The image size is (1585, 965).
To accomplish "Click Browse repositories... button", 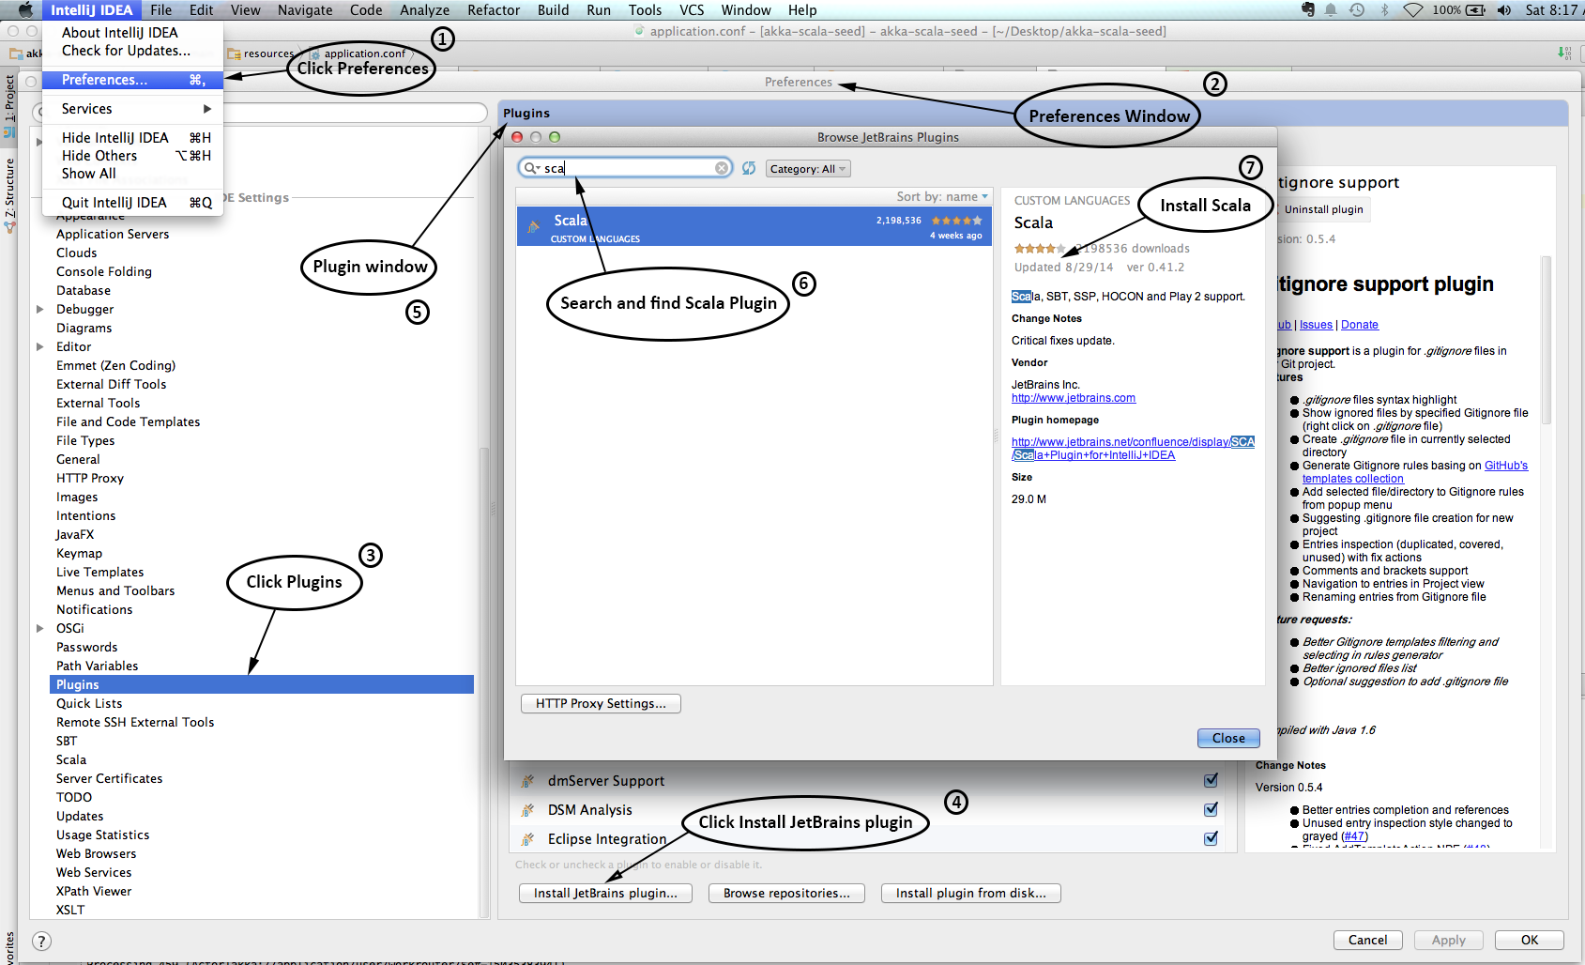I will (x=786, y=893).
